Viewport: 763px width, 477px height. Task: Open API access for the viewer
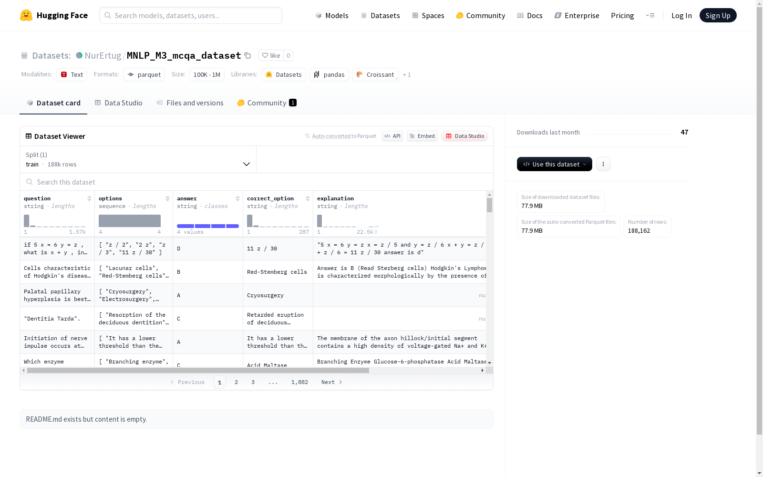pyautogui.click(x=392, y=136)
